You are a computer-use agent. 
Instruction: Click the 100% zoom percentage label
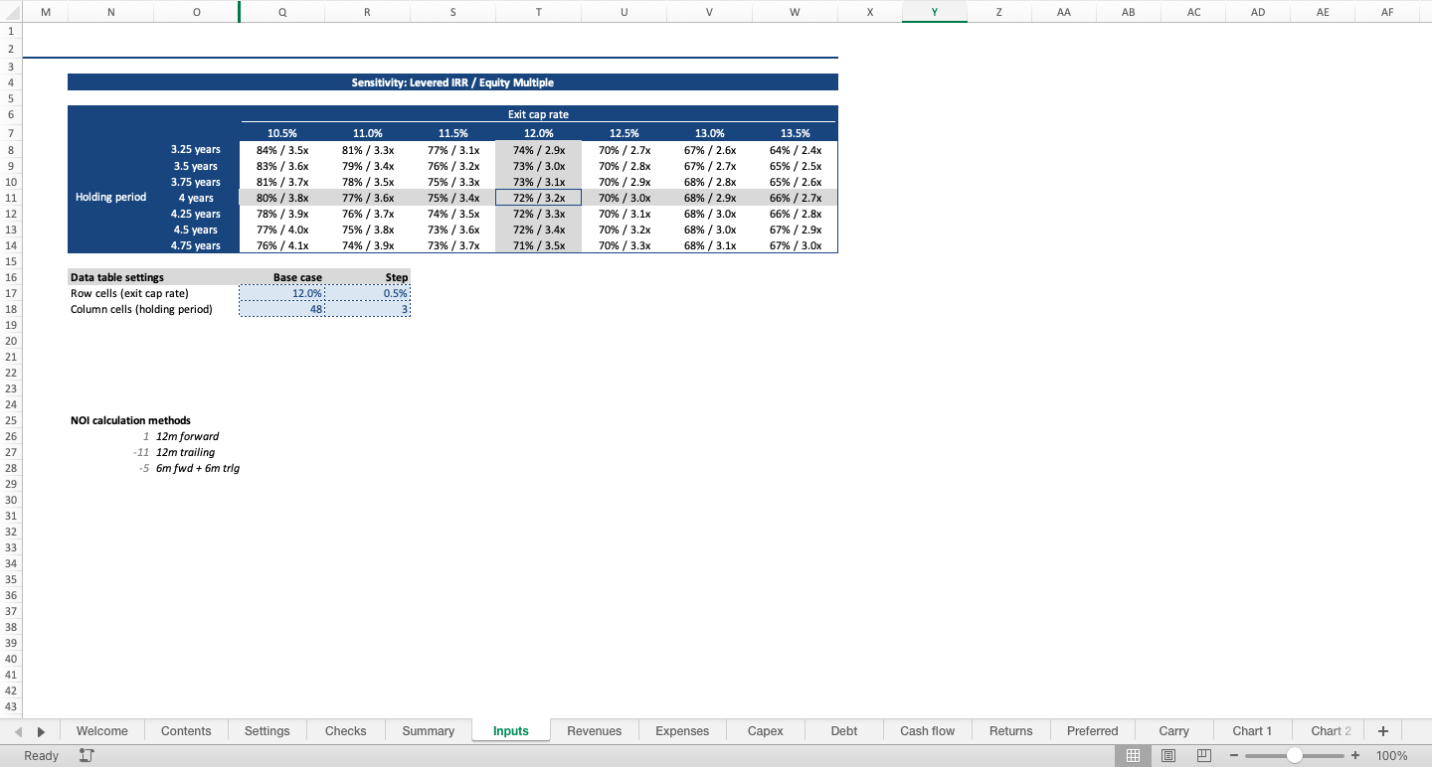(x=1391, y=755)
